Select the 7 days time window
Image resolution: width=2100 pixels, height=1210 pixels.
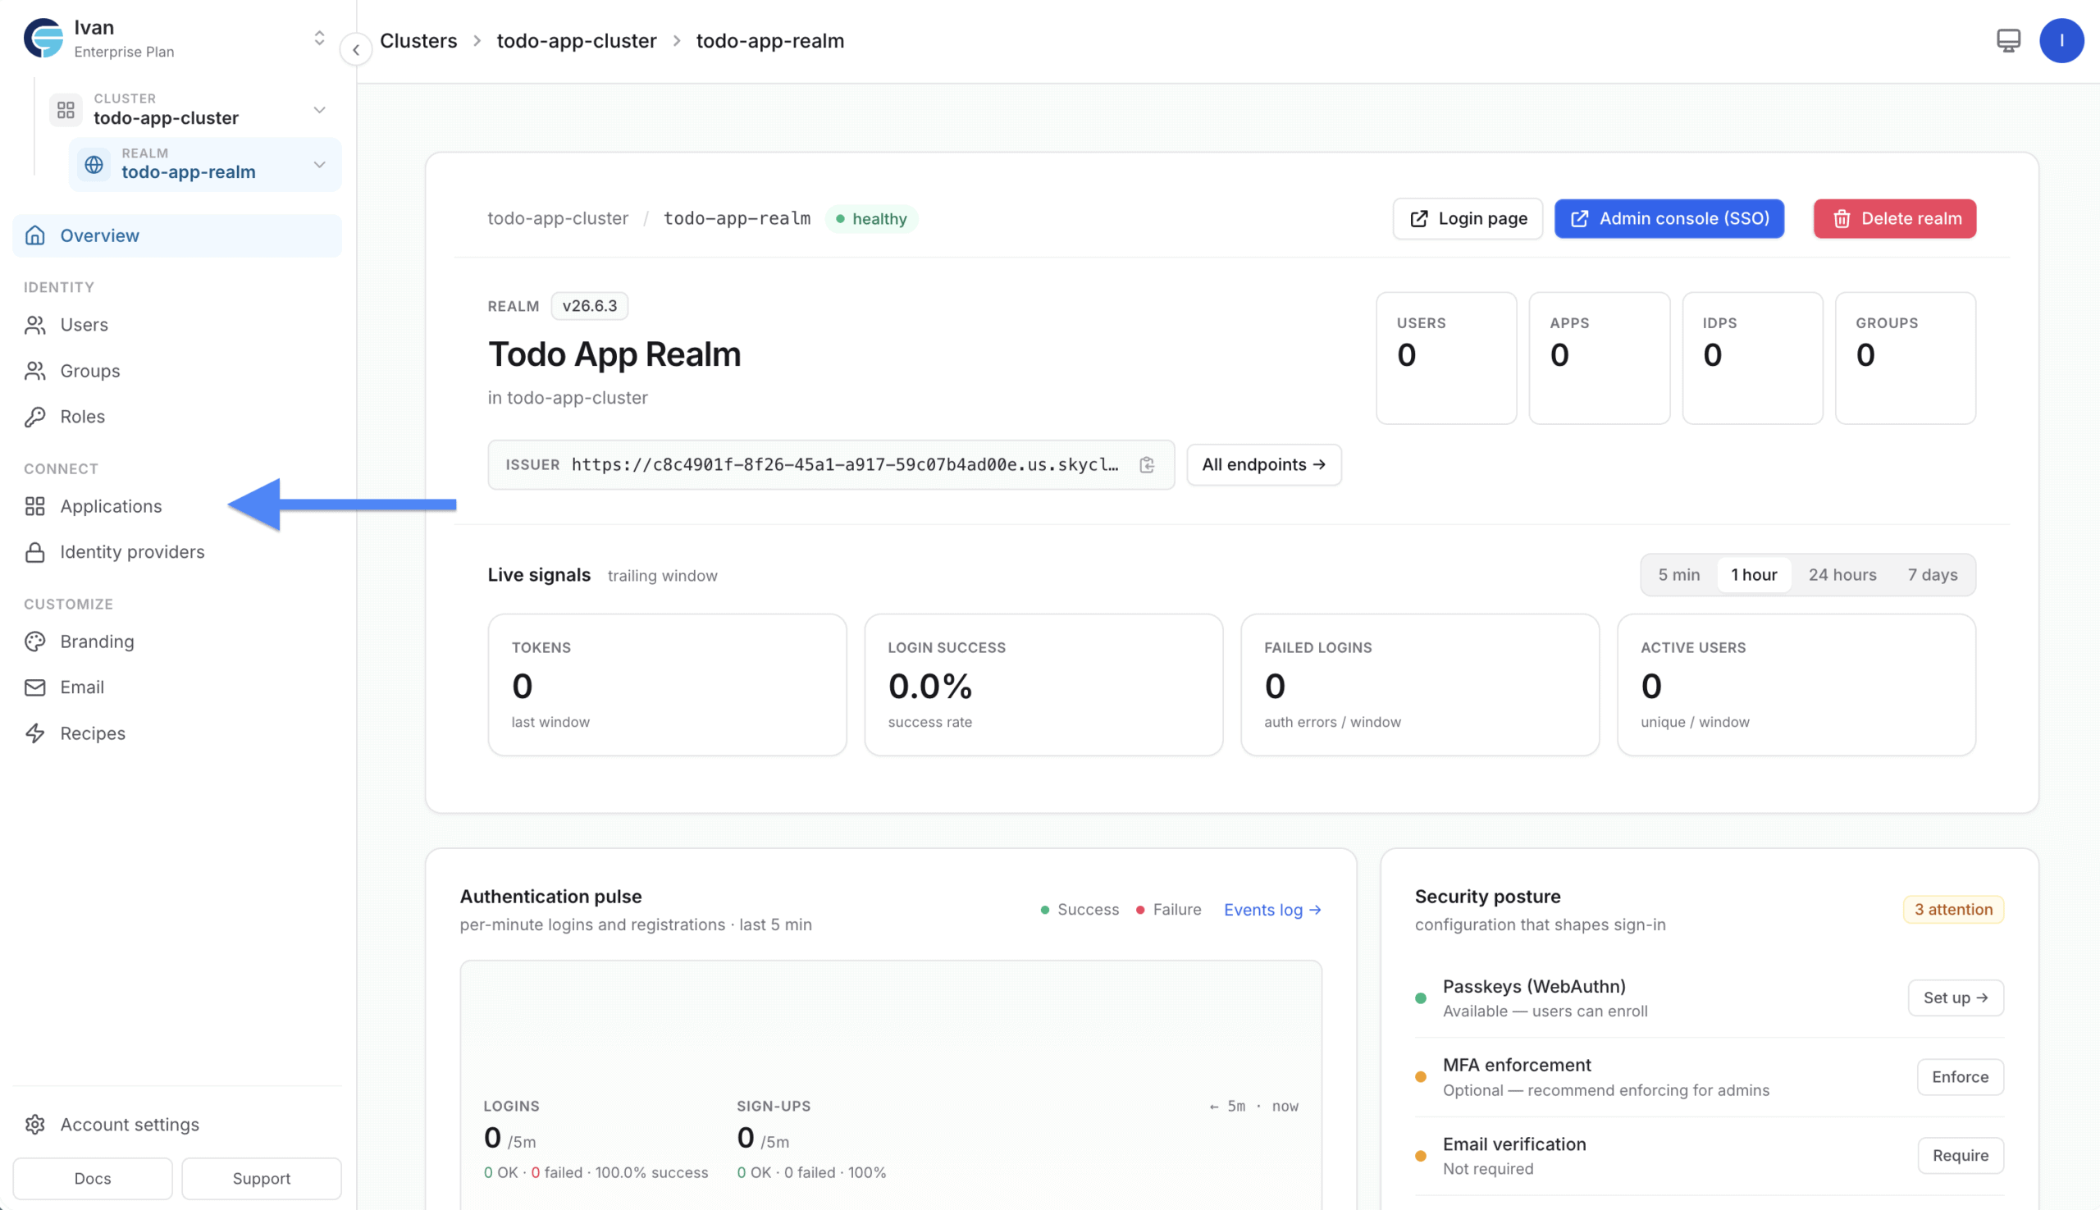[x=1932, y=575]
